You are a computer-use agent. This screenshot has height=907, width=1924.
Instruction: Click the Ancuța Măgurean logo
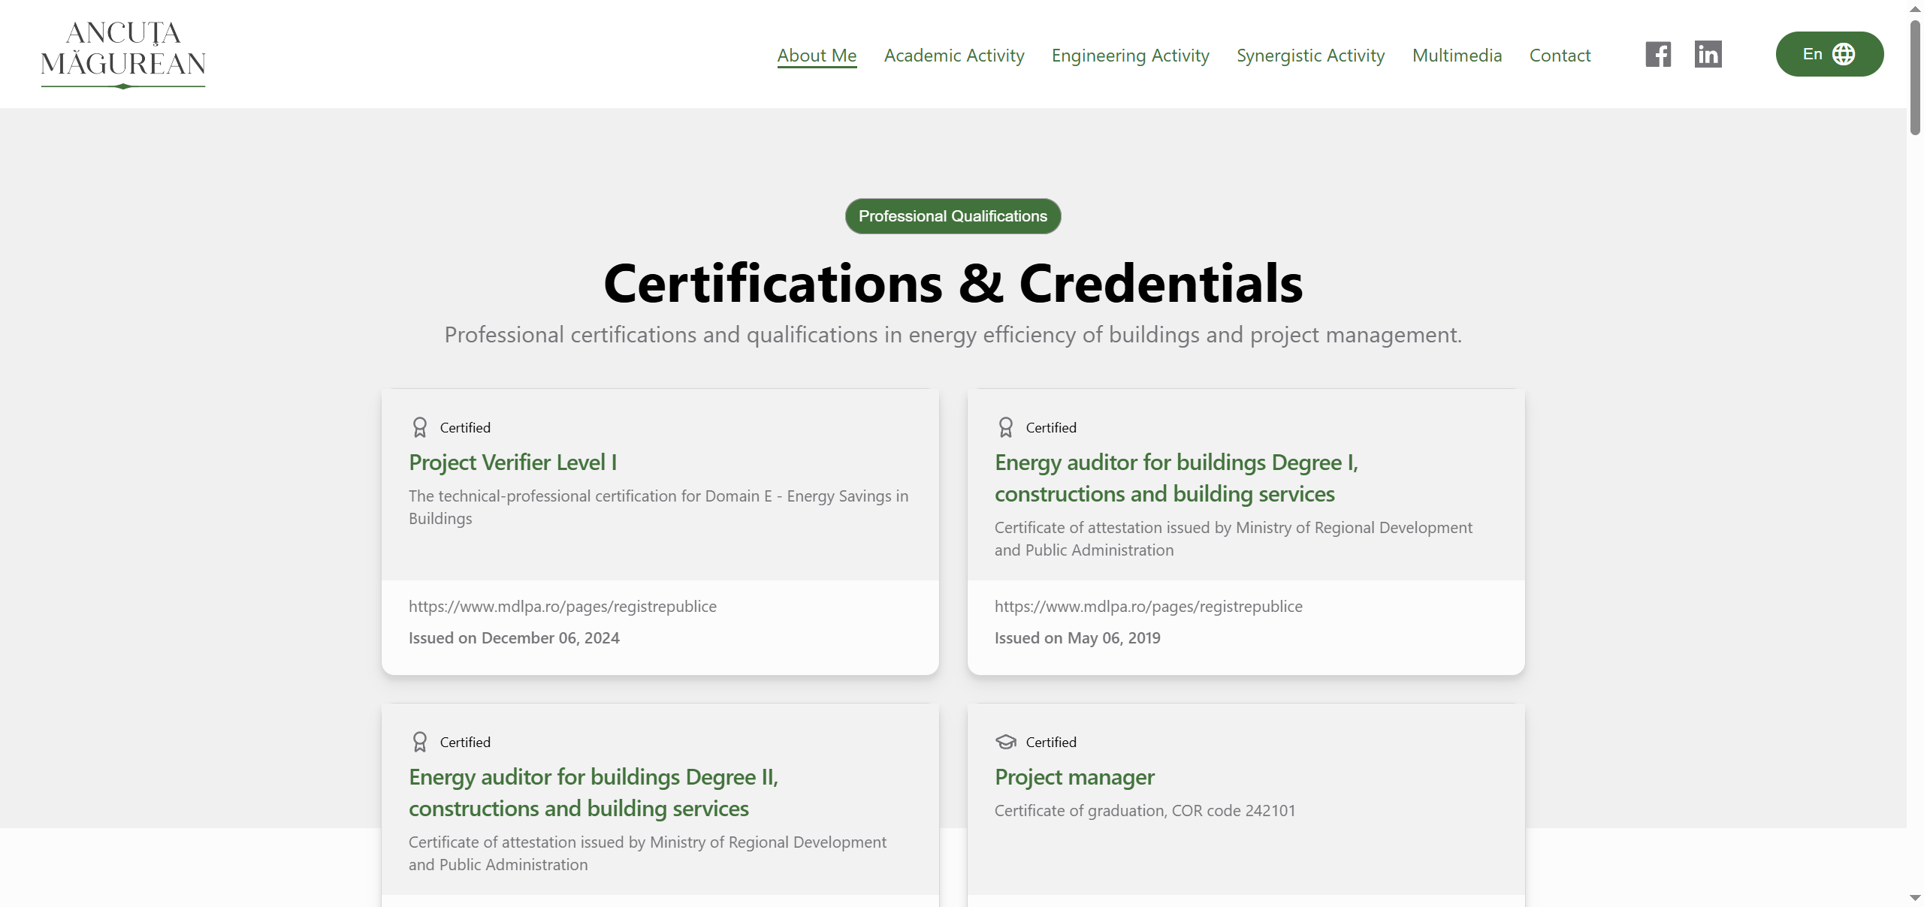[123, 53]
